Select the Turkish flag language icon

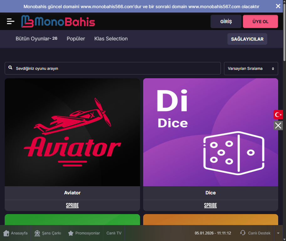278,115
